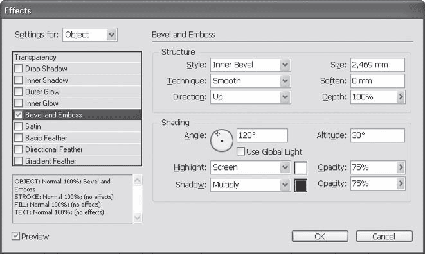
Task: Uncheck the Preview checkbox
Action: [x=15, y=236]
